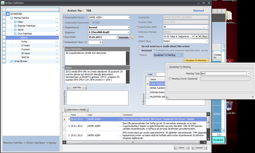Clear the Issue field with its X icon
The image size is (255, 153).
tap(200, 37)
